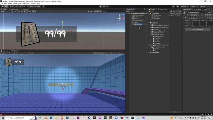Open the Assets menu
Image resolution: width=213 pixels, height=120 pixels.
point(10,4)
